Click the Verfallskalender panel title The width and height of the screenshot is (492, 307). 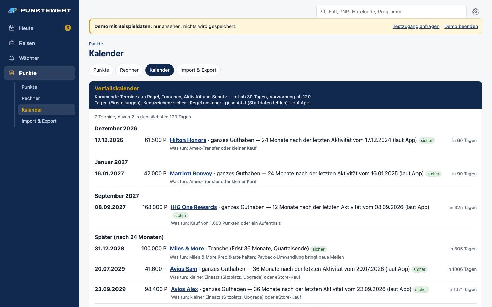(x=117, y=88)
